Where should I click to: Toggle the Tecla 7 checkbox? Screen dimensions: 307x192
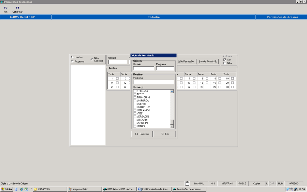coord(194,79)
